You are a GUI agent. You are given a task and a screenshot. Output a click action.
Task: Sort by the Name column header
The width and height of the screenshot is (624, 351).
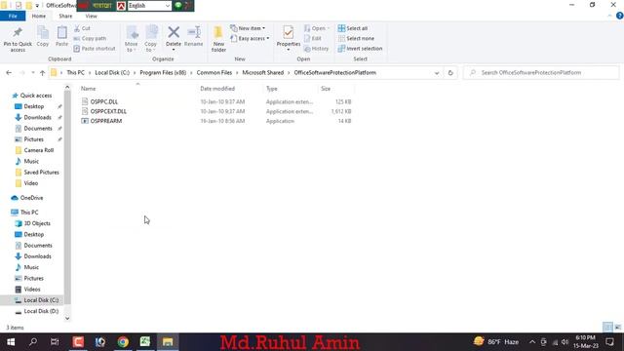[89, 89]
